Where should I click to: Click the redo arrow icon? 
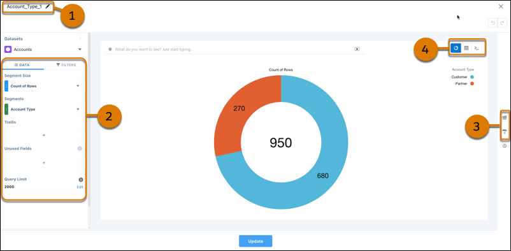pos(502,22)
